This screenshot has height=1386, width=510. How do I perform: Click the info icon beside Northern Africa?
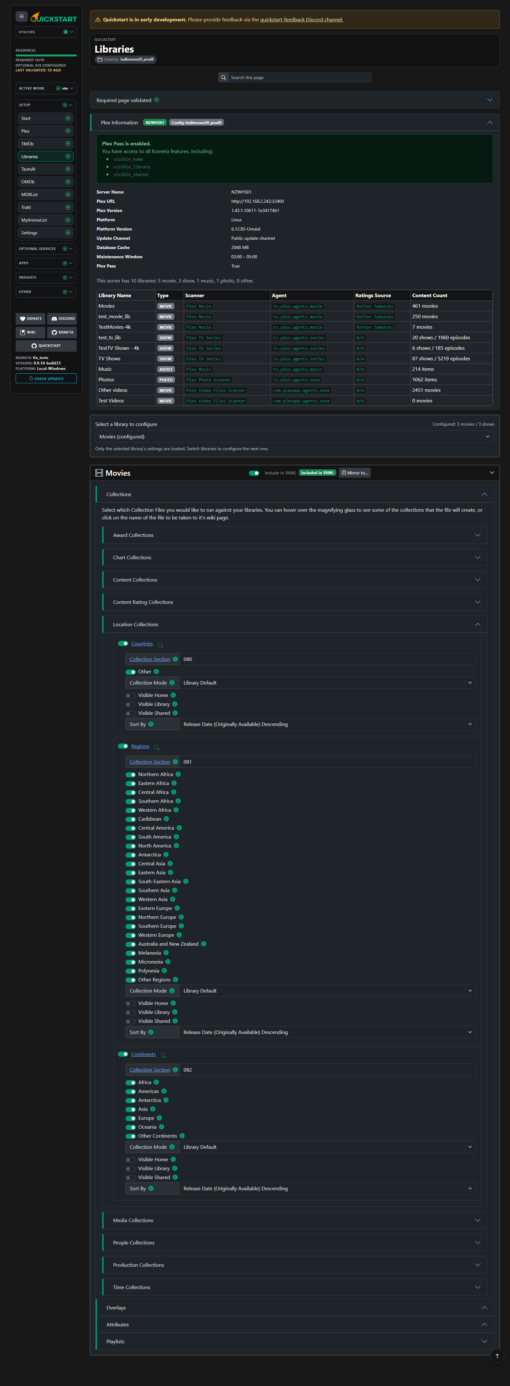(178, 774)
